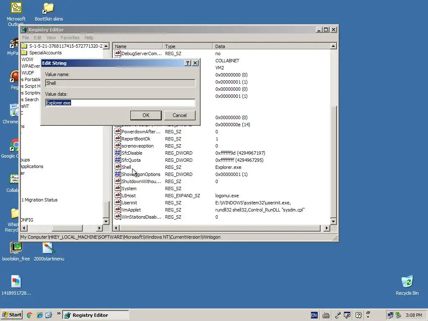Image resolution: width=428 pixels, height=321 pixels.
Task: Click the Explorer.exe data cell
Action: coord(228,167)
